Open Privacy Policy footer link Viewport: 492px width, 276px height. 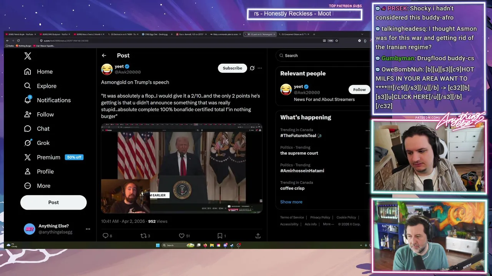tap(320, 217)
